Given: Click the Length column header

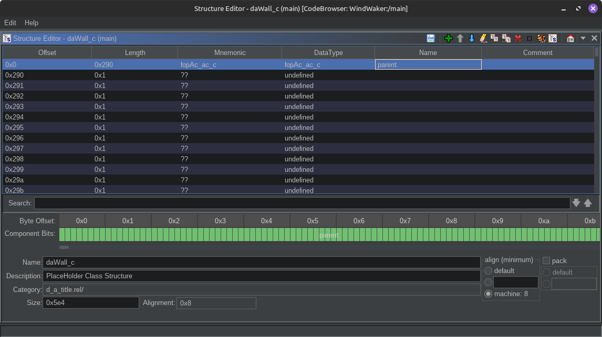Looking at the screenshot, I should (135, 52).
